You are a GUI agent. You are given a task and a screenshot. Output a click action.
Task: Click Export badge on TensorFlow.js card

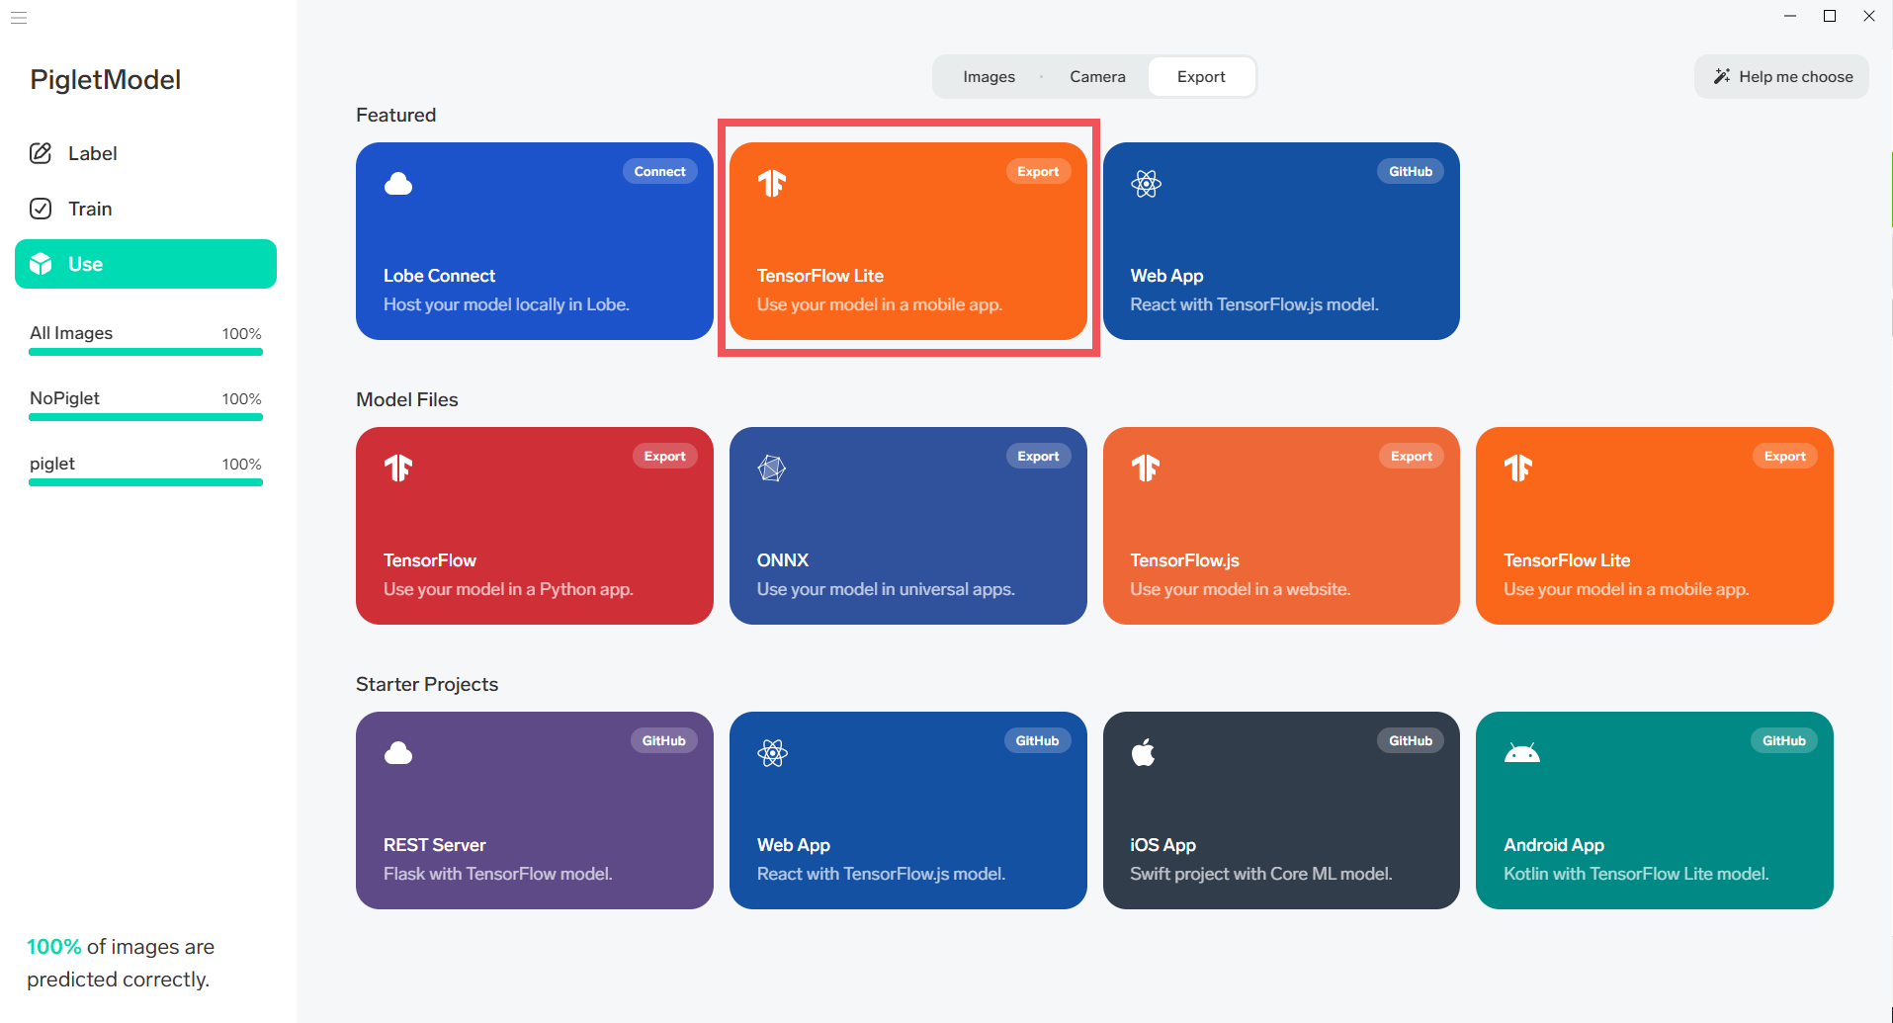(x=1412, y=456)
